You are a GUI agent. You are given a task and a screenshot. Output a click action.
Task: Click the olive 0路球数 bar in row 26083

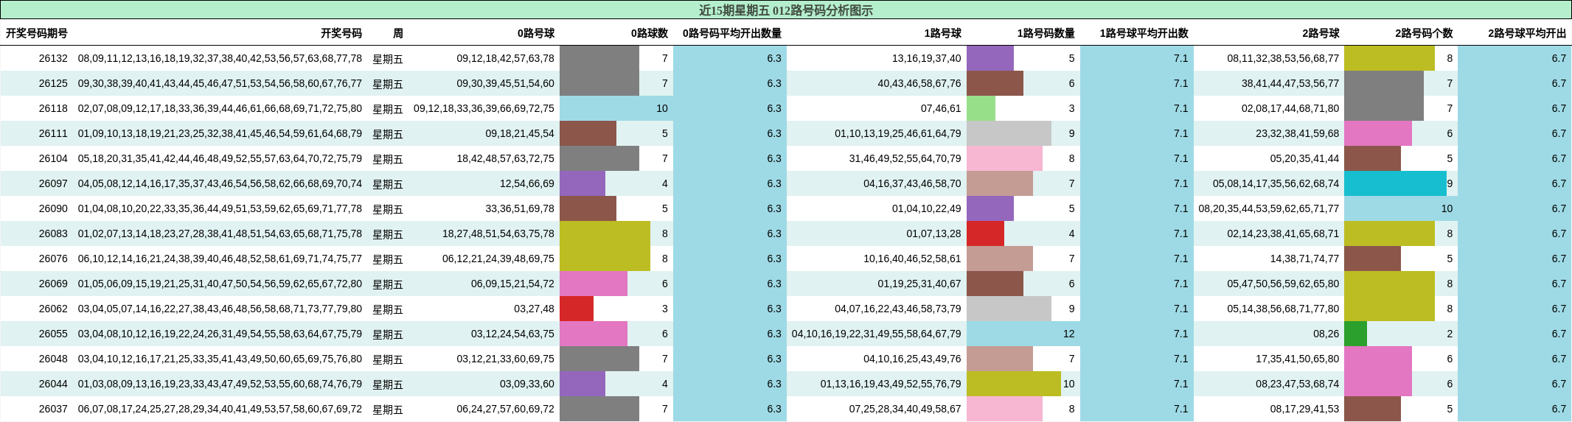click(605, 233)
